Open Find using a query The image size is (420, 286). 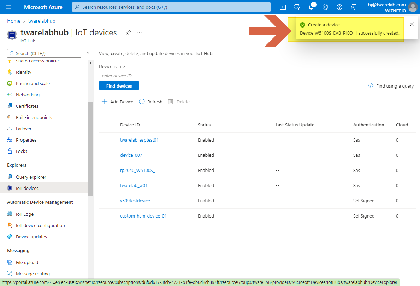(391, 86)
